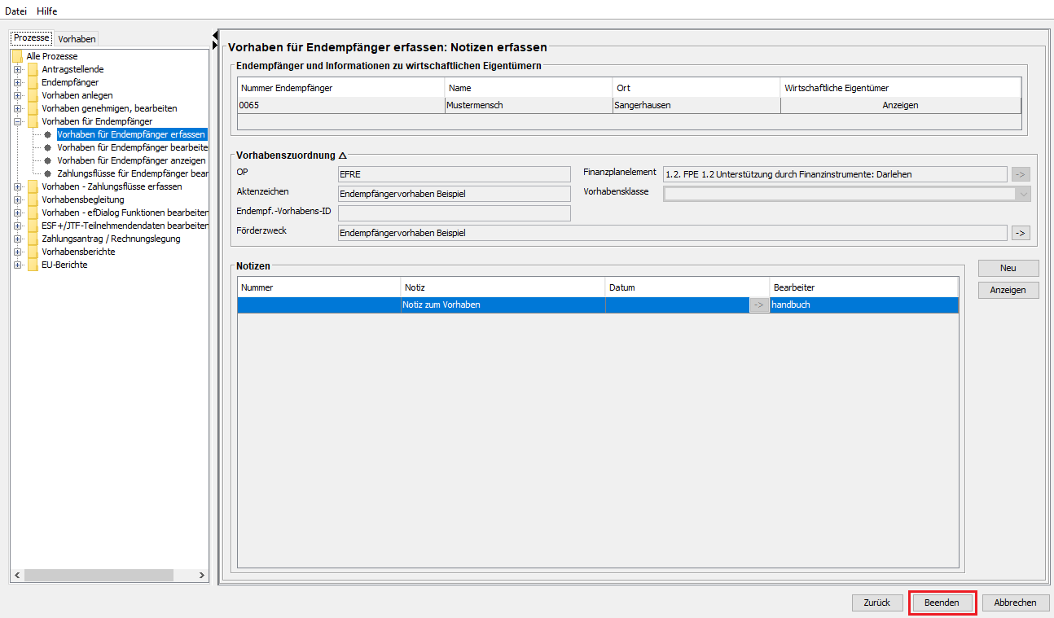Open the Datei menu

point(16,11)
